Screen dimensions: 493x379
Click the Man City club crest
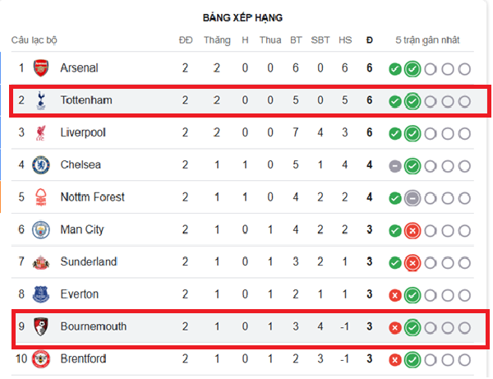[41, 229]
